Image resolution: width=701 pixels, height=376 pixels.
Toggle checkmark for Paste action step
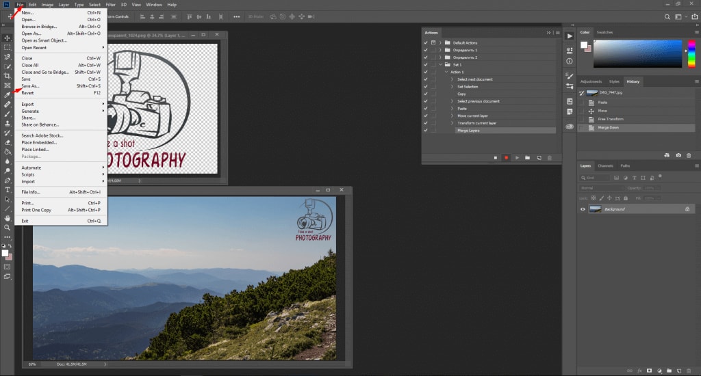pyautogui.click(x=426, y=109)
